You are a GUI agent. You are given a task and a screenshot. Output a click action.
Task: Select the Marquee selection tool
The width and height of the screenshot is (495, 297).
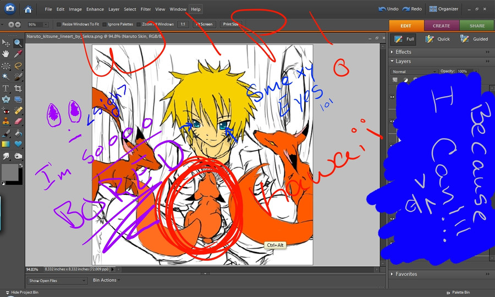5,66
